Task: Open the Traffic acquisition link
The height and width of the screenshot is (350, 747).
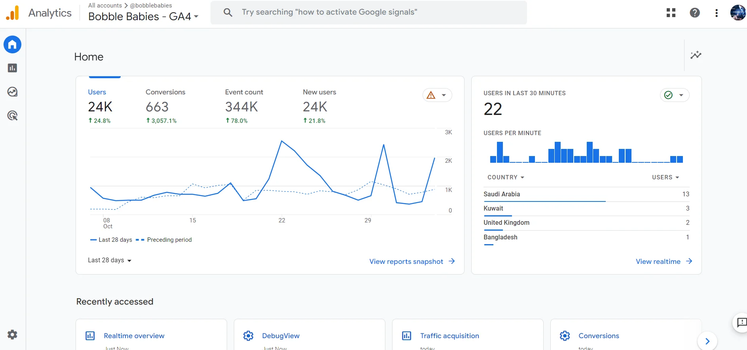Action: 450,336
